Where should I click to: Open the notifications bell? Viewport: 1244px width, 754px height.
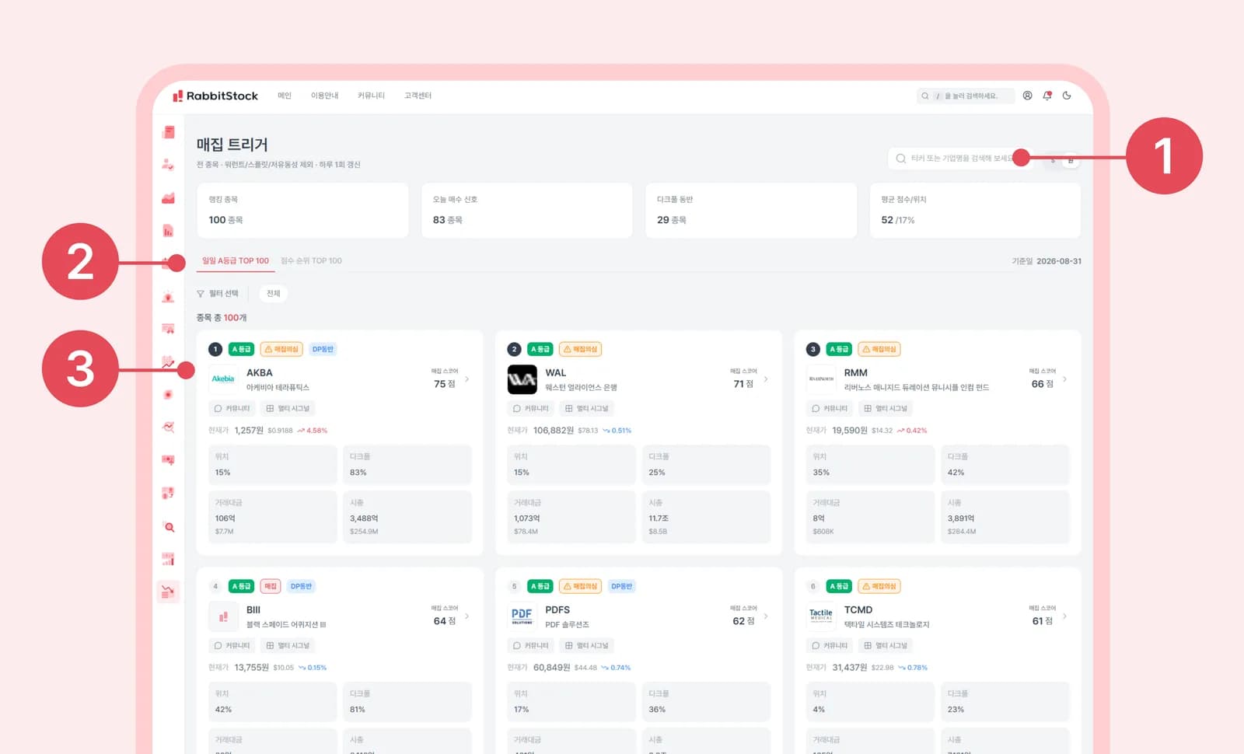(1047, 96)
